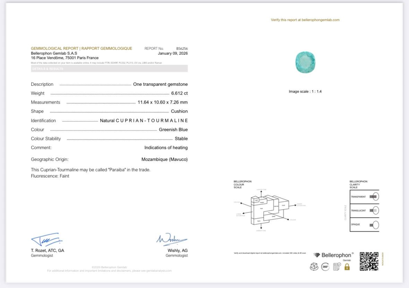Select the Translucent clarity indicator icon

coord(376,210)
